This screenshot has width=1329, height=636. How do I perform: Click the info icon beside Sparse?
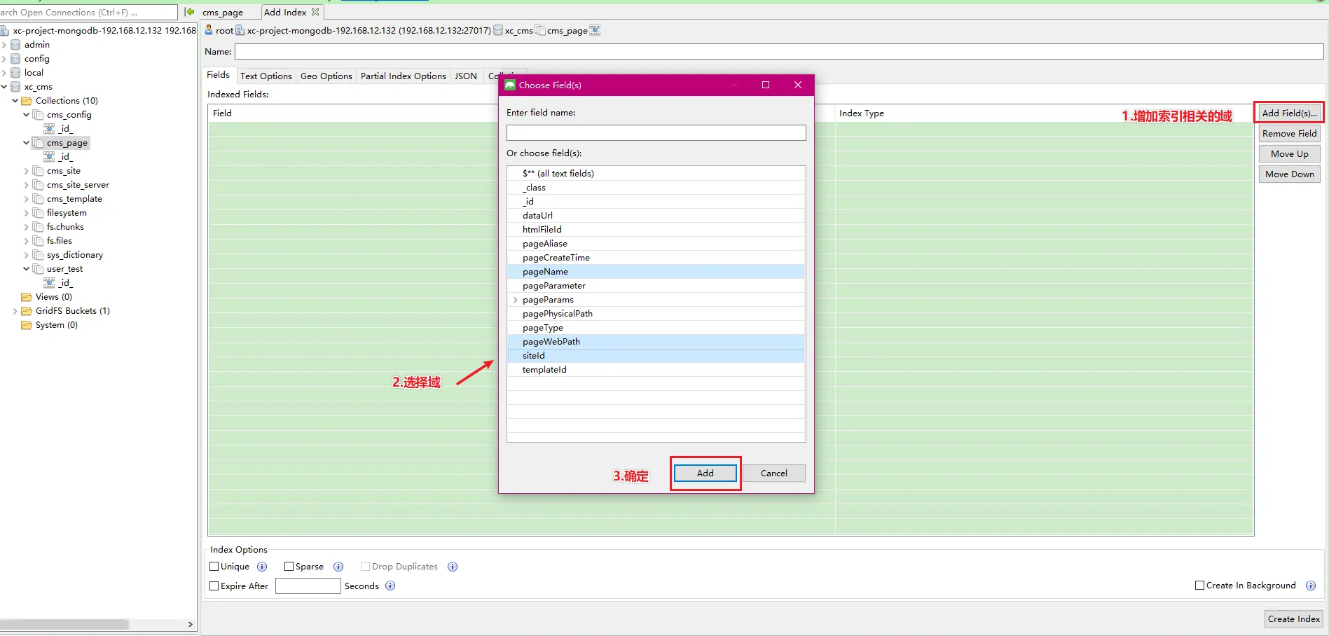pyautogui.click(x=338, y=567)
